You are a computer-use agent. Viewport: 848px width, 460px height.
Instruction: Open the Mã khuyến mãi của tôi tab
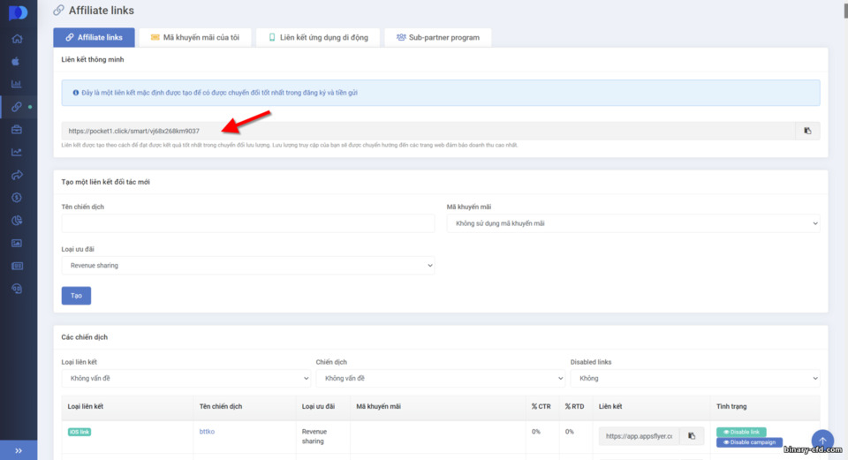pyautogui.click(x=195, y=37)
